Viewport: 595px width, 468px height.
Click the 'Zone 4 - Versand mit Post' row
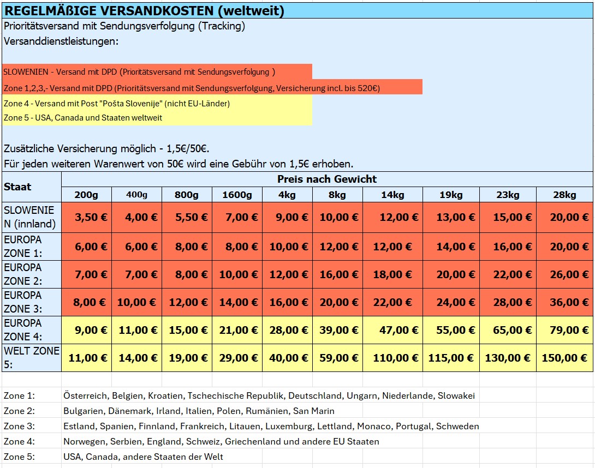click(x=157, y=103)
